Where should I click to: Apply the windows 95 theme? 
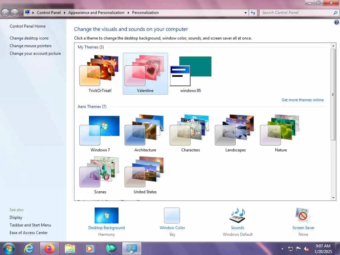pos(190,74)
